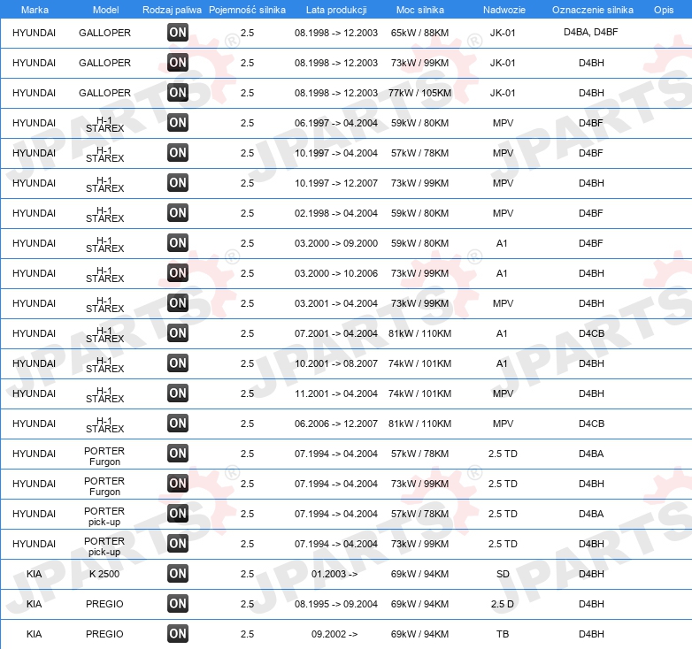Click the Marka column header
The image size is (692, 649).
[x=35, y=10]
